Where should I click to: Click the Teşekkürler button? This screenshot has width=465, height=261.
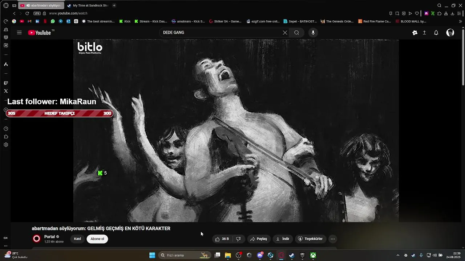tap(310, 239)
